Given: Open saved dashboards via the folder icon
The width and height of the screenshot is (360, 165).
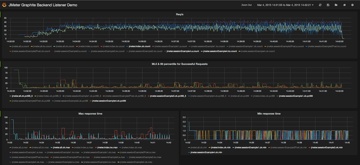Looking at the screenshot, I should tap(336, 5).
